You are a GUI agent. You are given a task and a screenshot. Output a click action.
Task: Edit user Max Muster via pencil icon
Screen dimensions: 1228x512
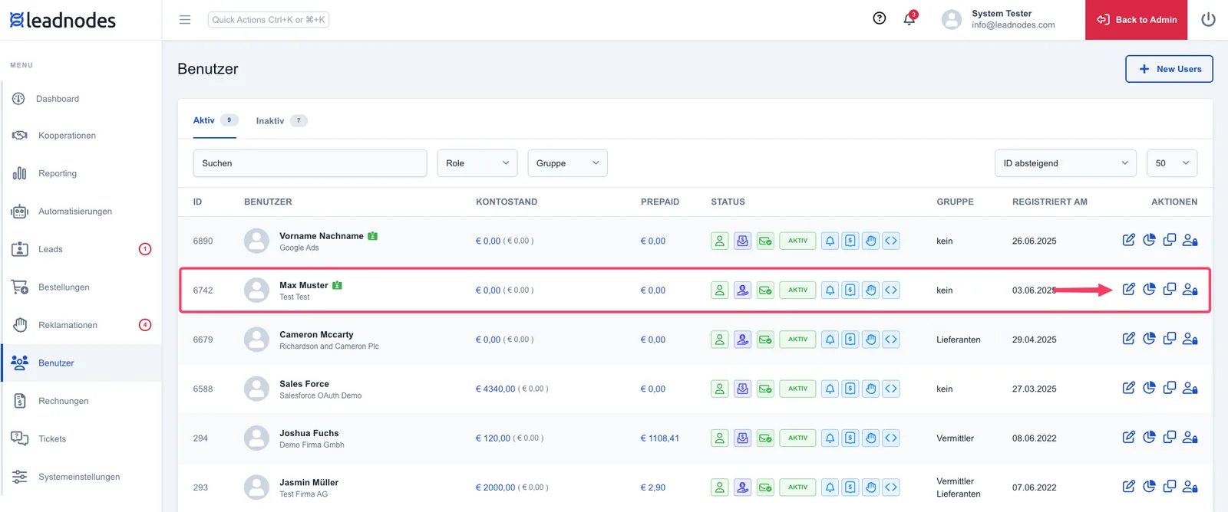(x=1128, y=290)
